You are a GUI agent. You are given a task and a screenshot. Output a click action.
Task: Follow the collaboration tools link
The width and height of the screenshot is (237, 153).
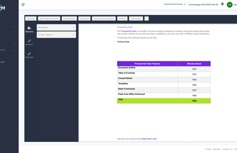click(x=149, y=139)
